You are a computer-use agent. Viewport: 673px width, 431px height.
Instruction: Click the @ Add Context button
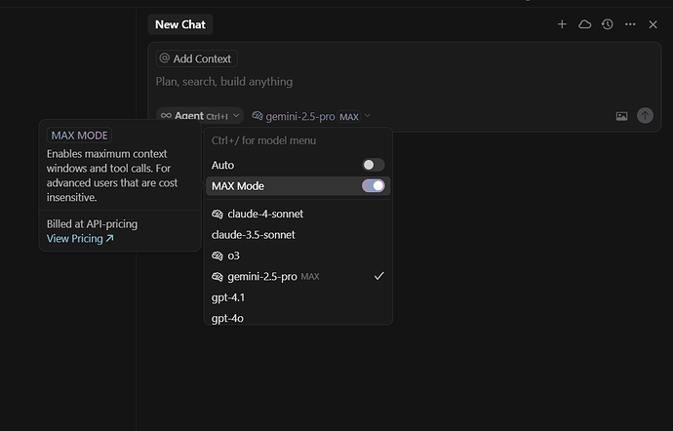pos(197,59)
